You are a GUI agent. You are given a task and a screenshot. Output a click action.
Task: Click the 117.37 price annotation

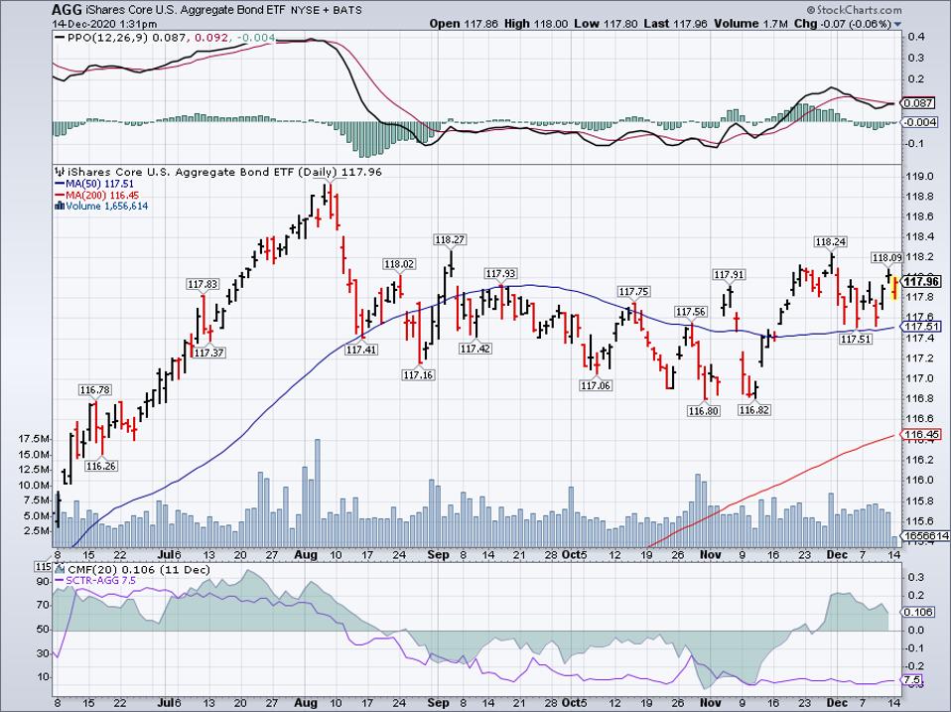[209, 353]
